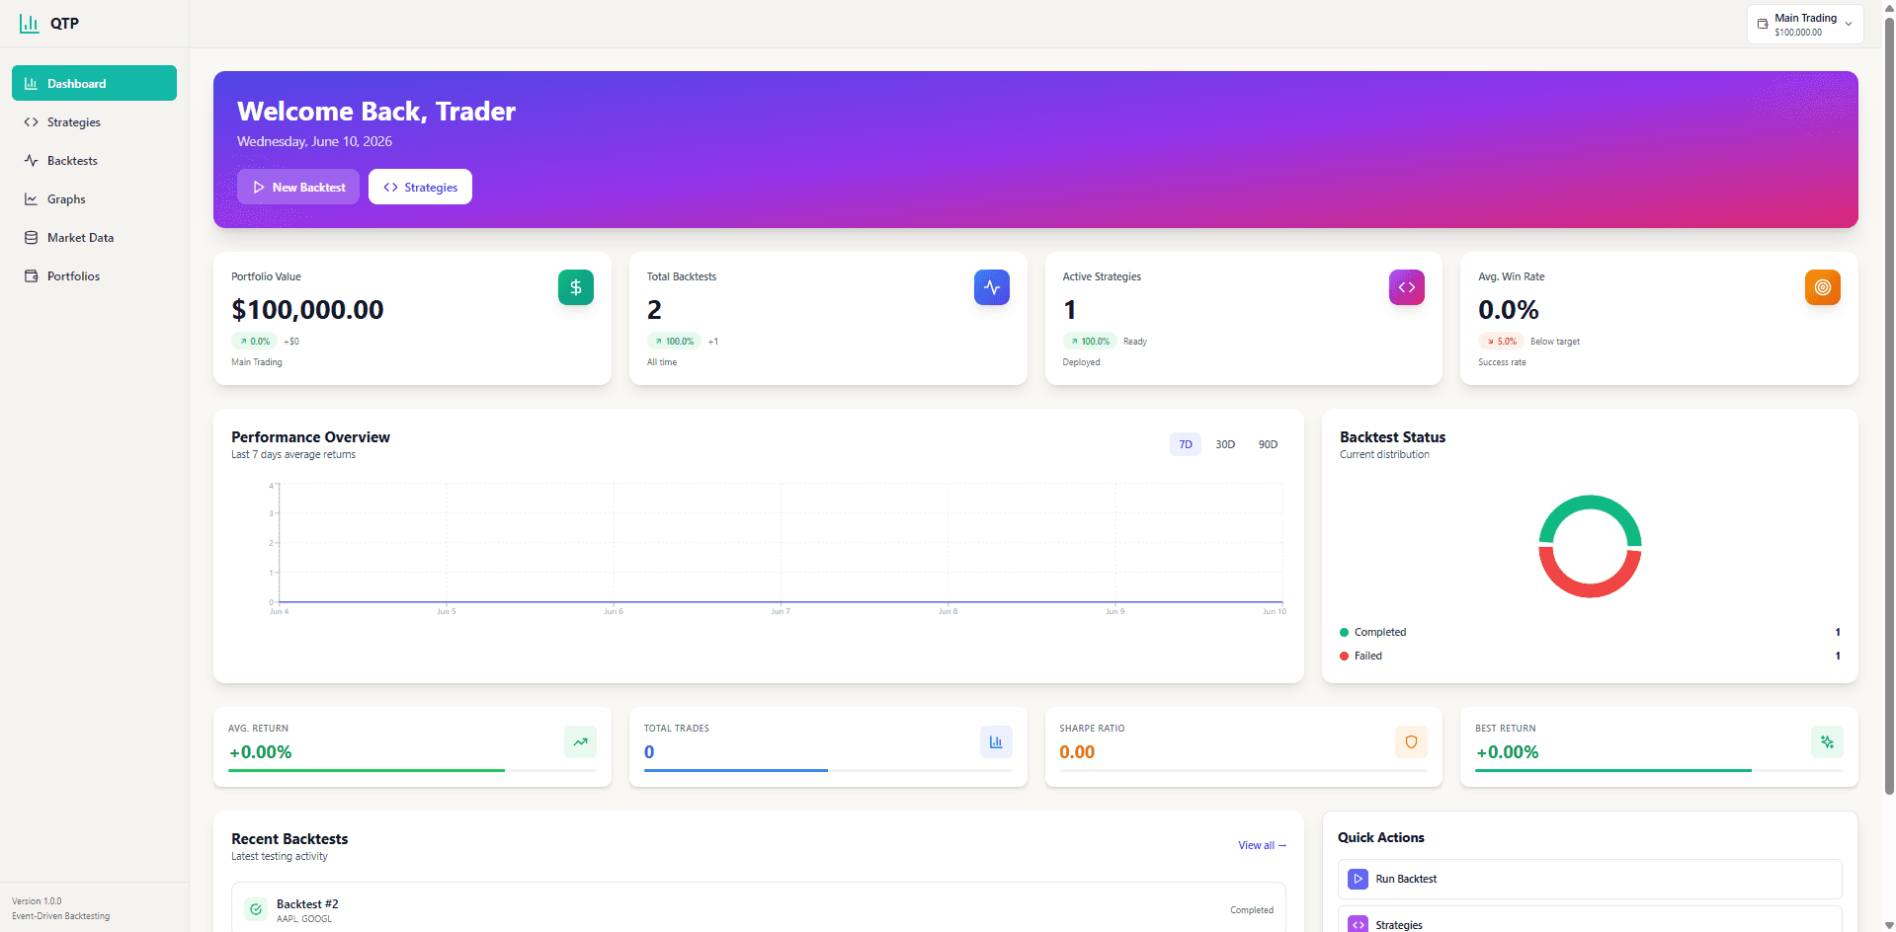Click the View all backtests link
The height and width of the screenshot is (932, 1896).
tap(1262, 845)
